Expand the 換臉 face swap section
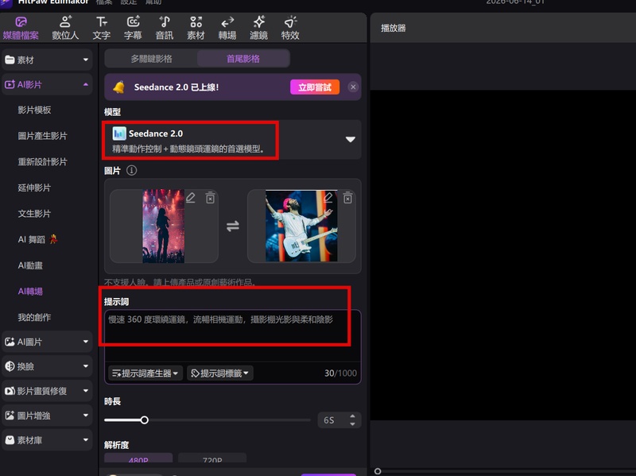Screen dimensions: 636x476 47,366
